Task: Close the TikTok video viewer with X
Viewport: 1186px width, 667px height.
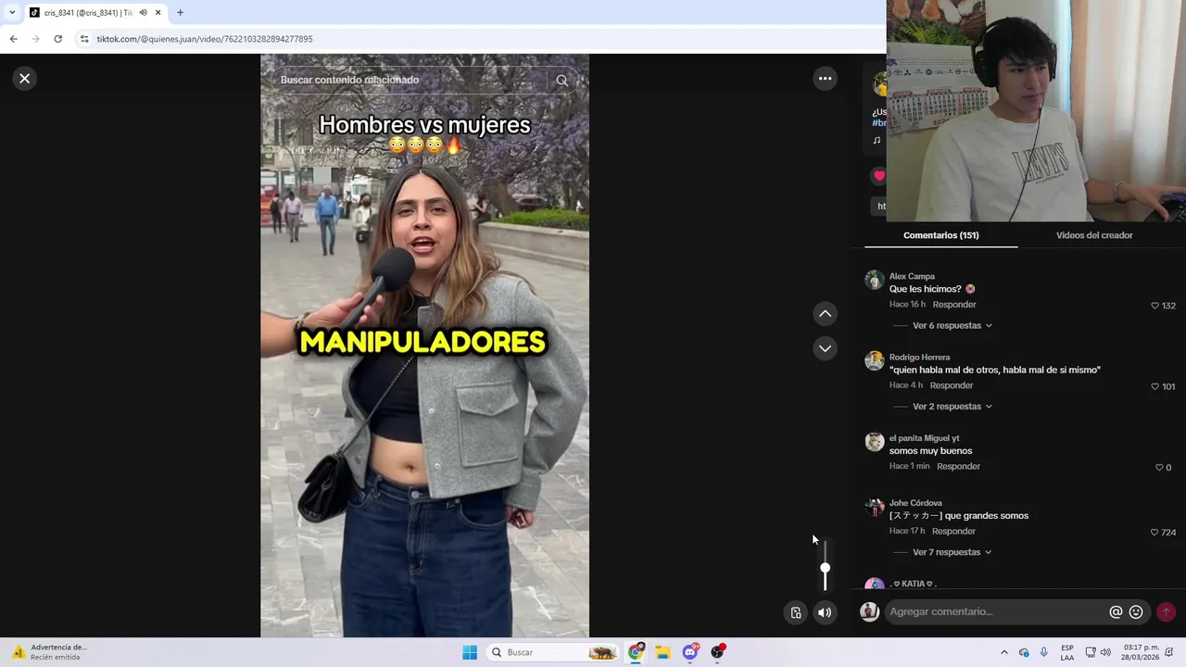Action: [x=25, y=79]
